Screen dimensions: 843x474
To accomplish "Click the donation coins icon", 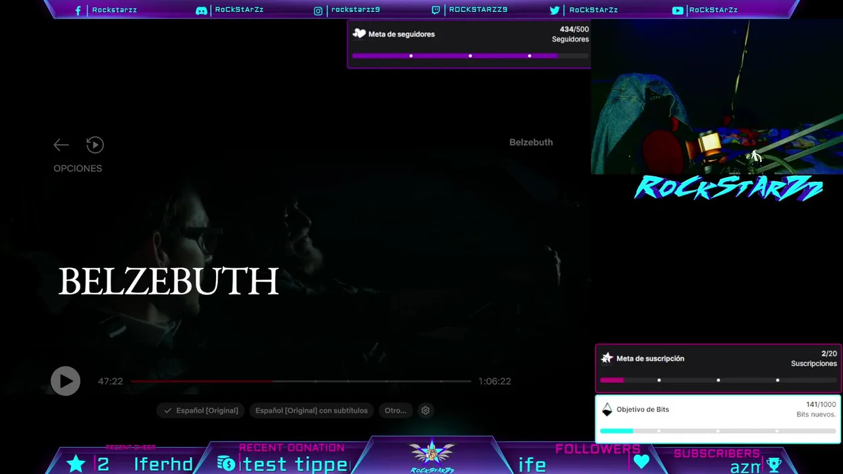I will click(x=227, y=463).
